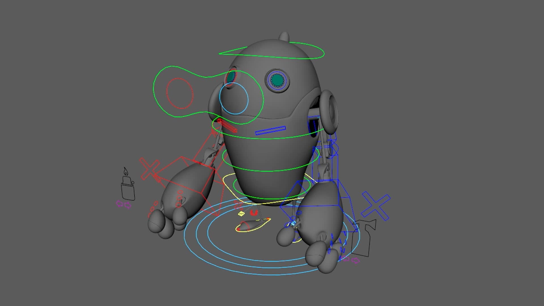
Task: Click the cyan diamond control at the right hand
Action: tap(293, 224)
